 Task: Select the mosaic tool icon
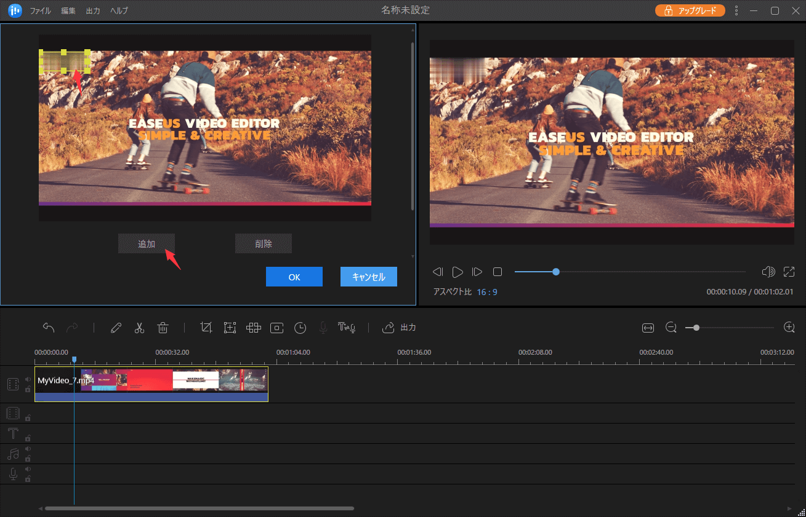254,328
